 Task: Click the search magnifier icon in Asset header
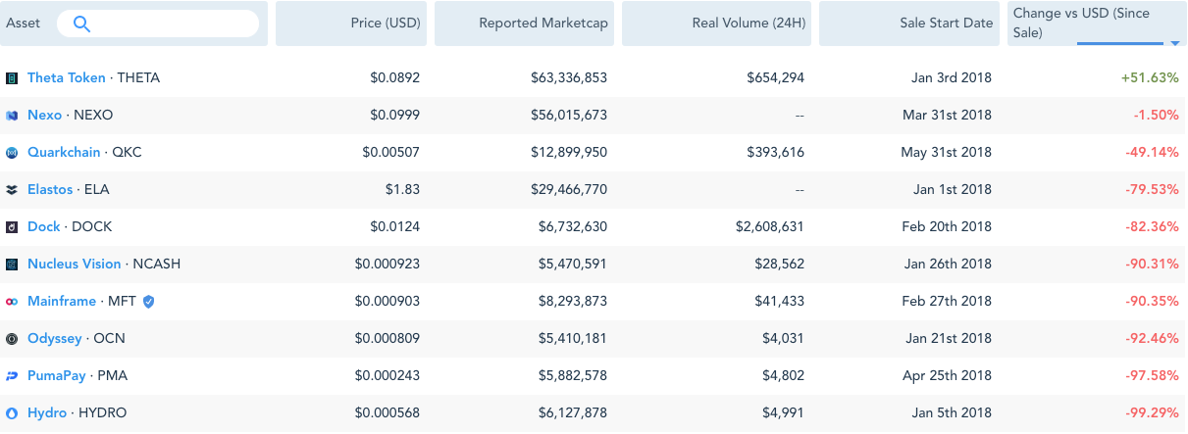coord(82,24)
